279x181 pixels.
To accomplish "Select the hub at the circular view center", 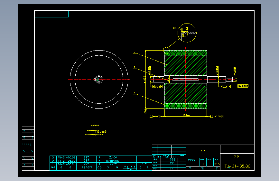I will click(99, 80).
